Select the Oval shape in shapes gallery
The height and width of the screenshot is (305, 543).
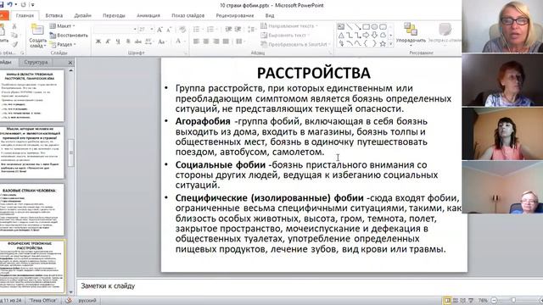[x=374, y=26]
